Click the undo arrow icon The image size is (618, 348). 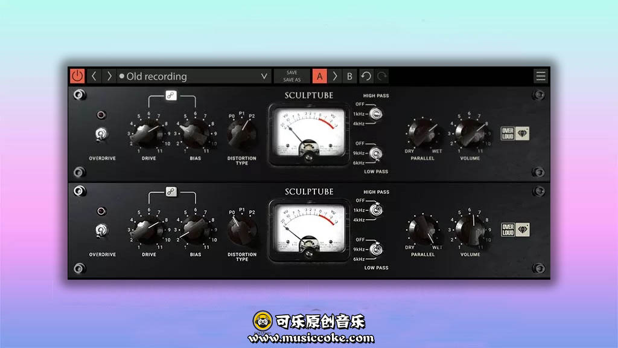pyautogui.click(x=366, y=76)
